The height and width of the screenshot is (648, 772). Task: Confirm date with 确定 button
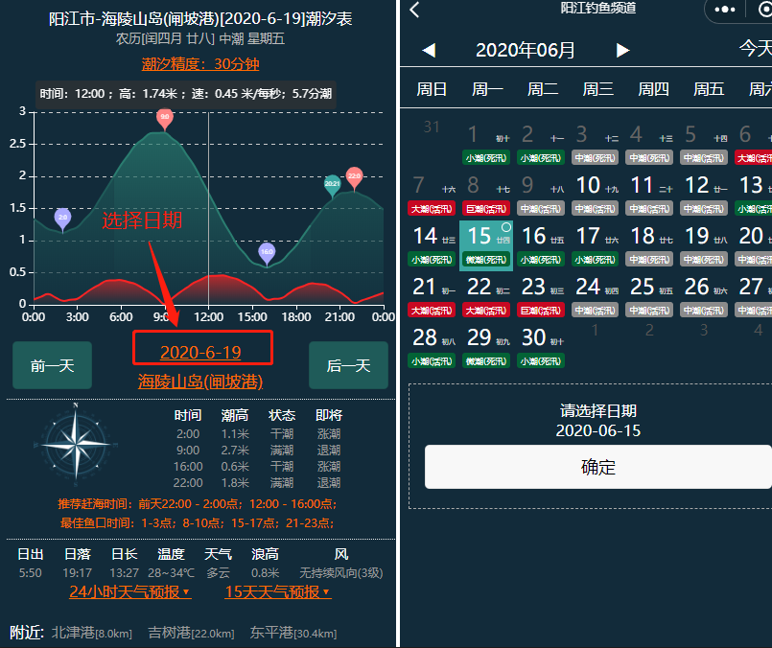click(x=597, y=468)
